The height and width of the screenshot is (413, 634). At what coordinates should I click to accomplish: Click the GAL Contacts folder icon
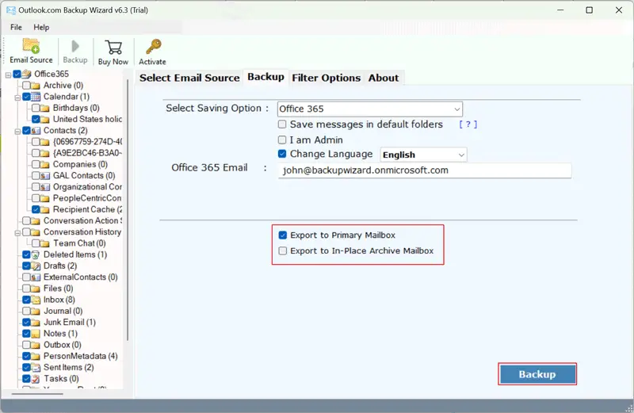45,175
